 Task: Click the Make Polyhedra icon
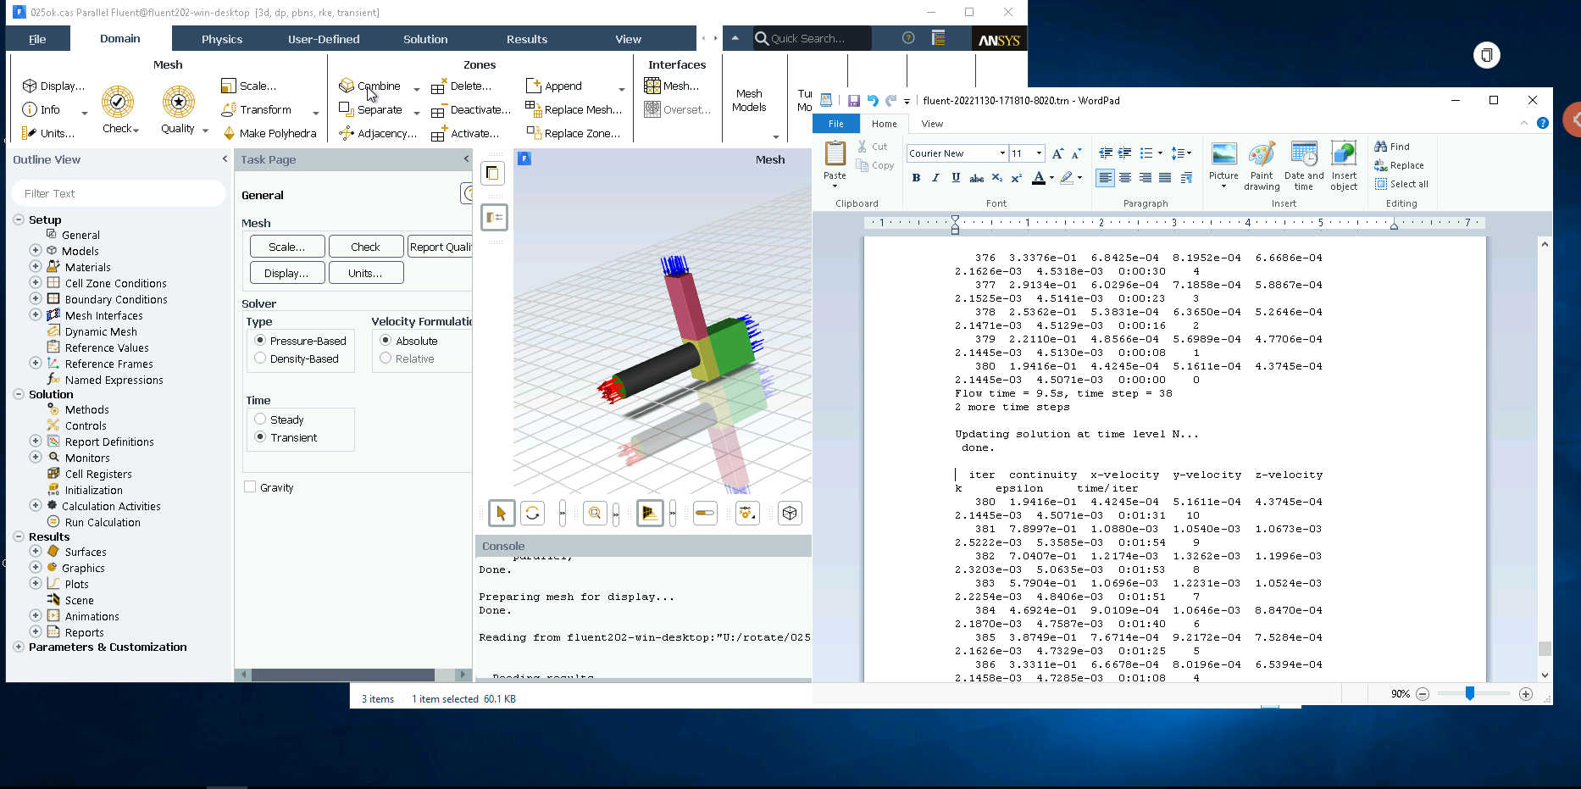(229, 133)
